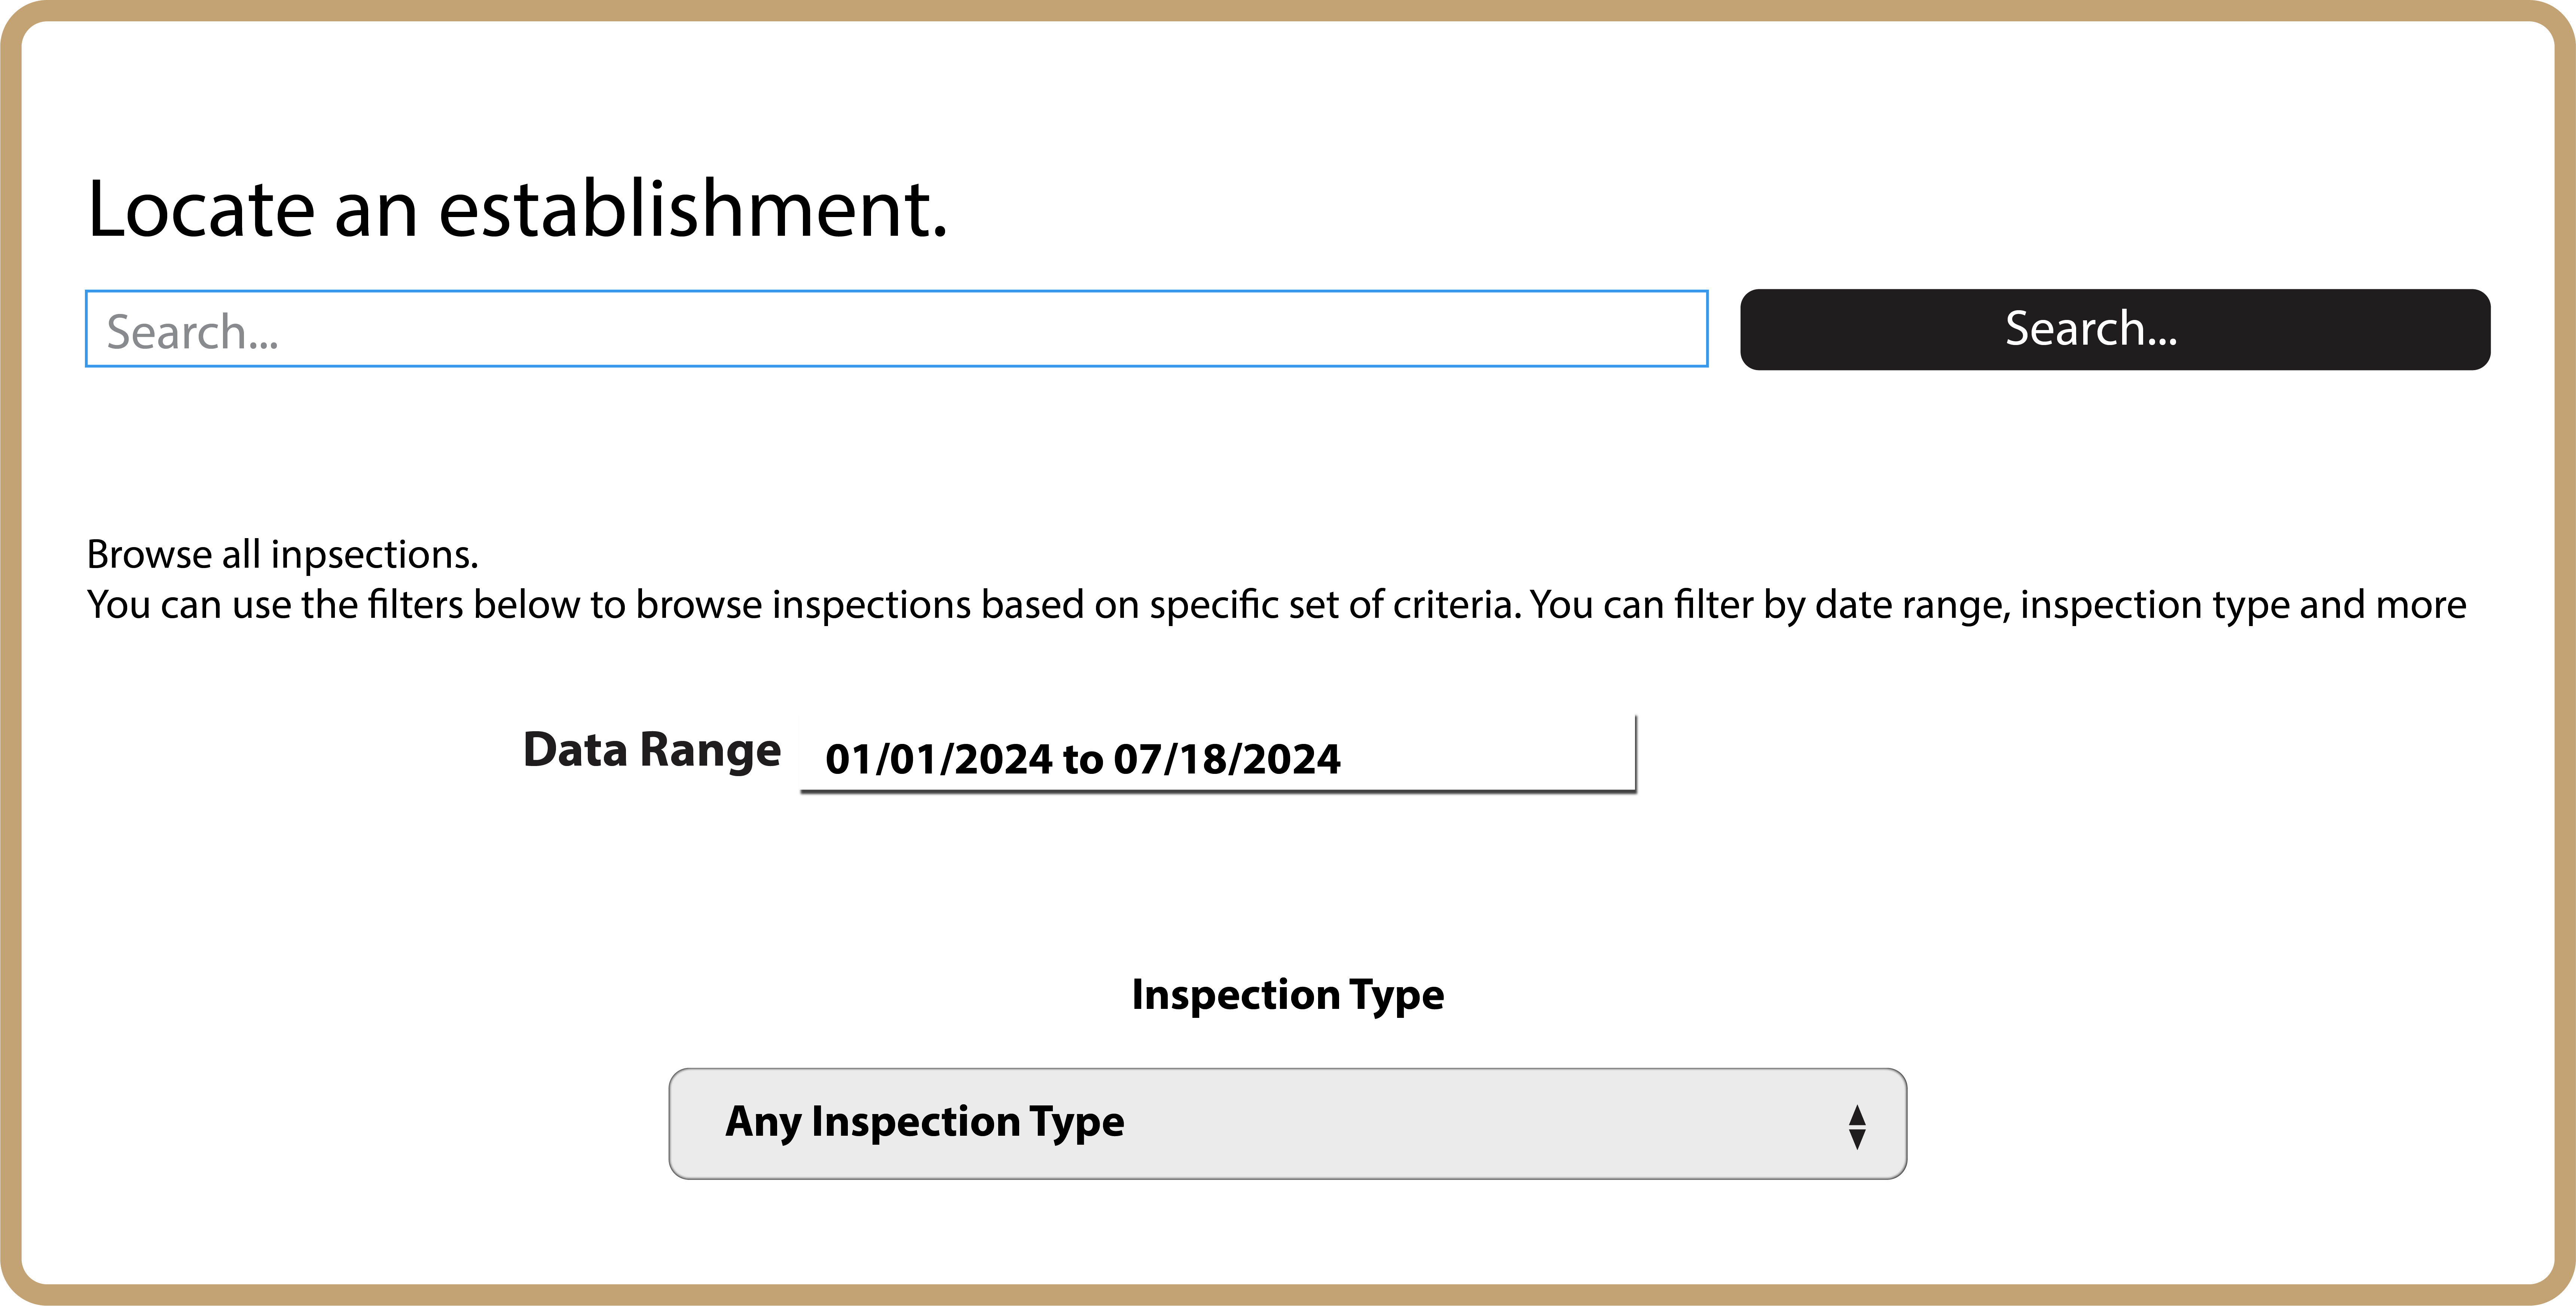This screenshot has width=2576, height=1306.
Task: Click the dropdown's up-down arrows icon
Action: 1857,1127
